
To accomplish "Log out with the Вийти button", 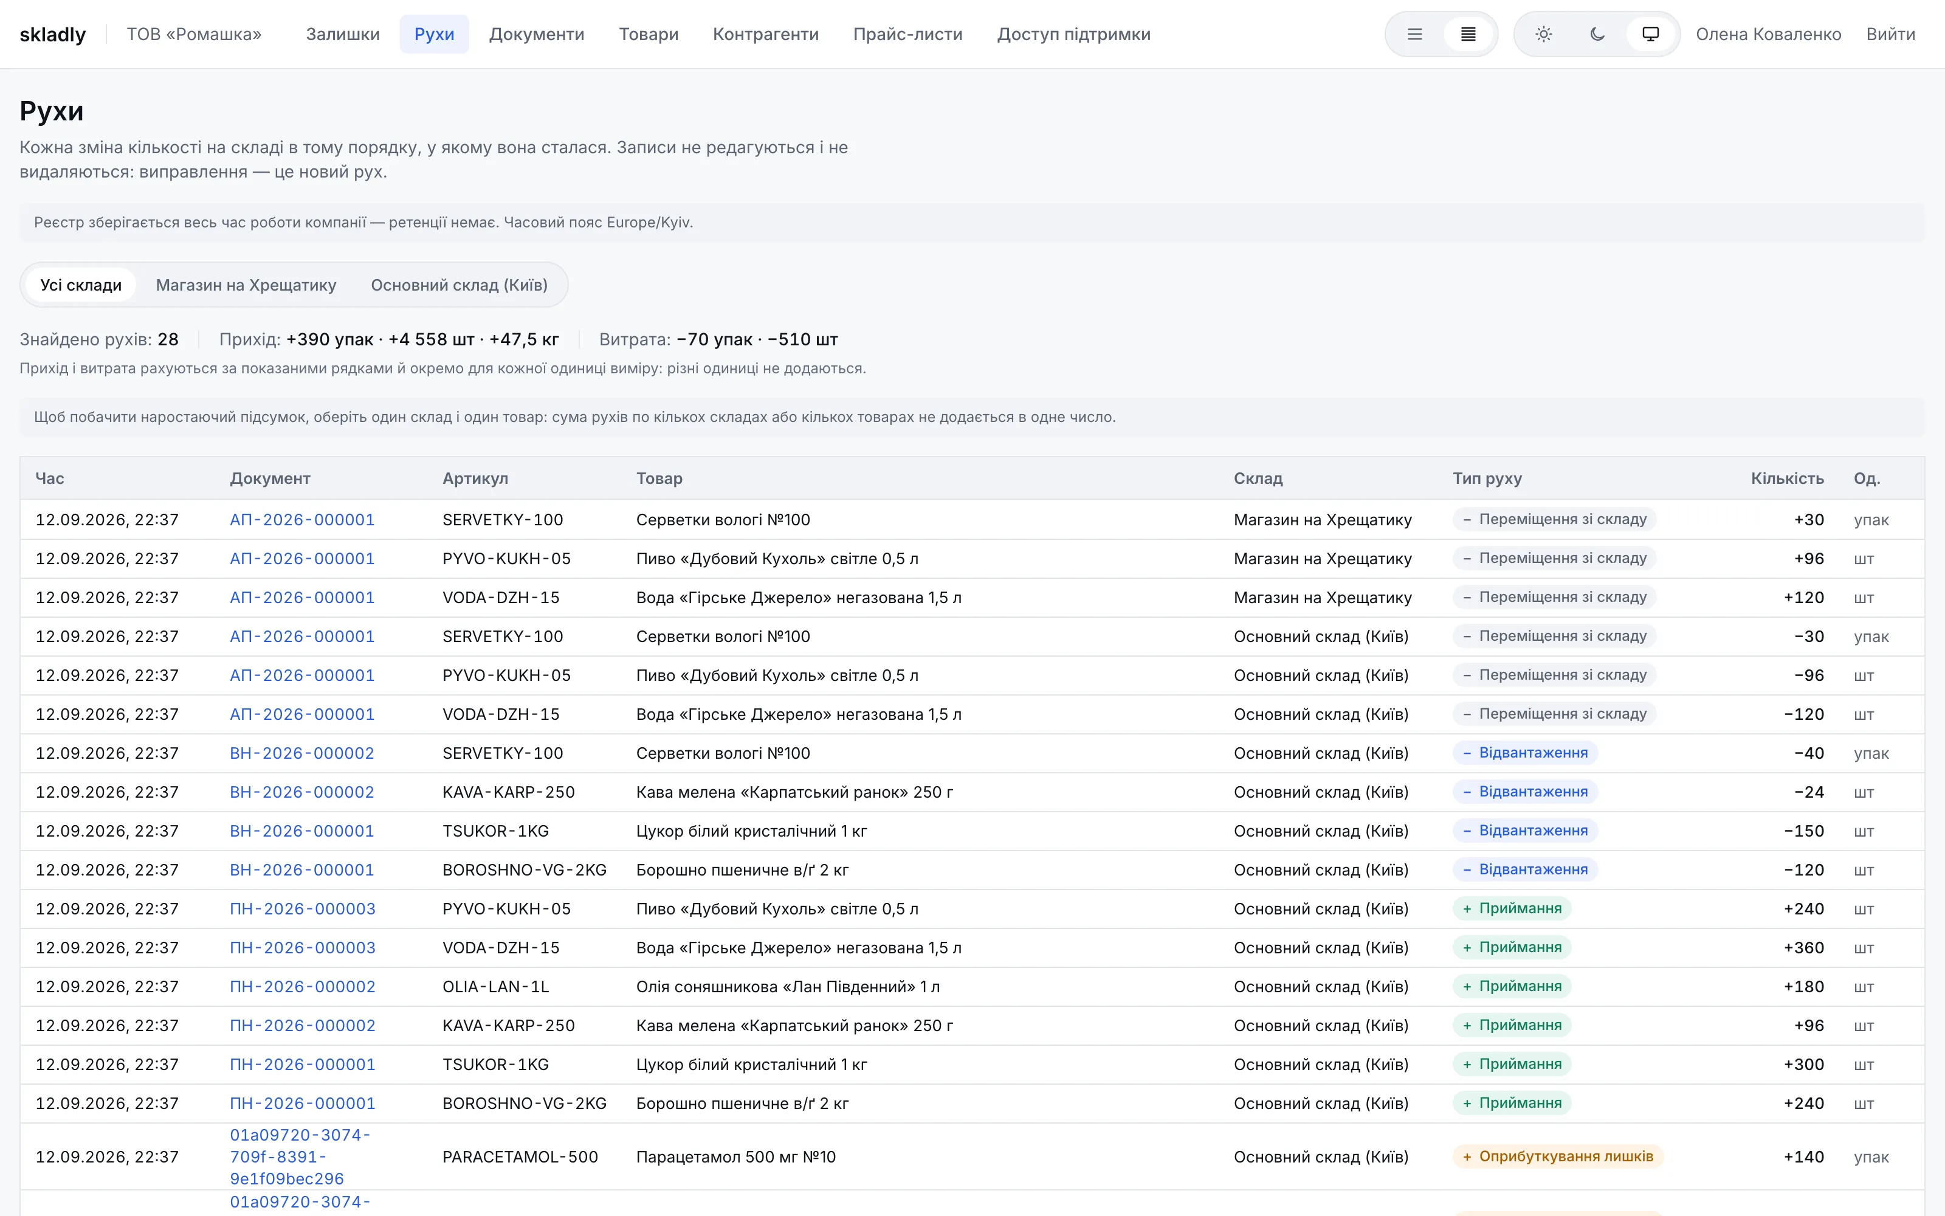I will (1890, 35).
